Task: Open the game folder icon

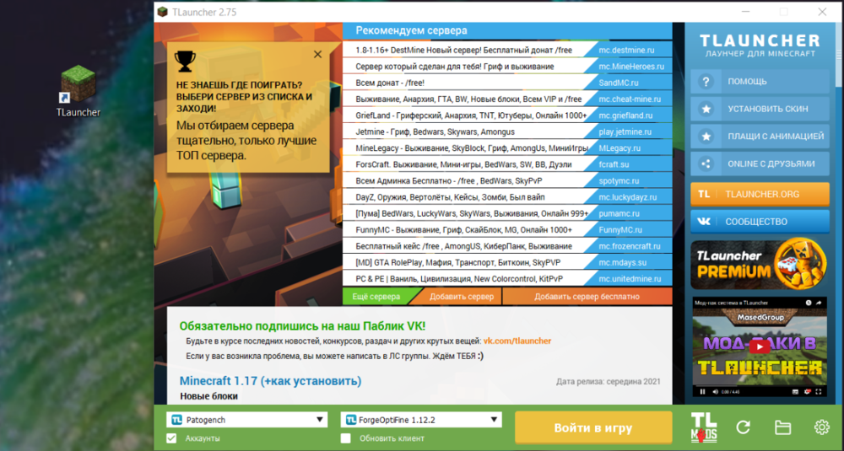Action: point(782,427)
